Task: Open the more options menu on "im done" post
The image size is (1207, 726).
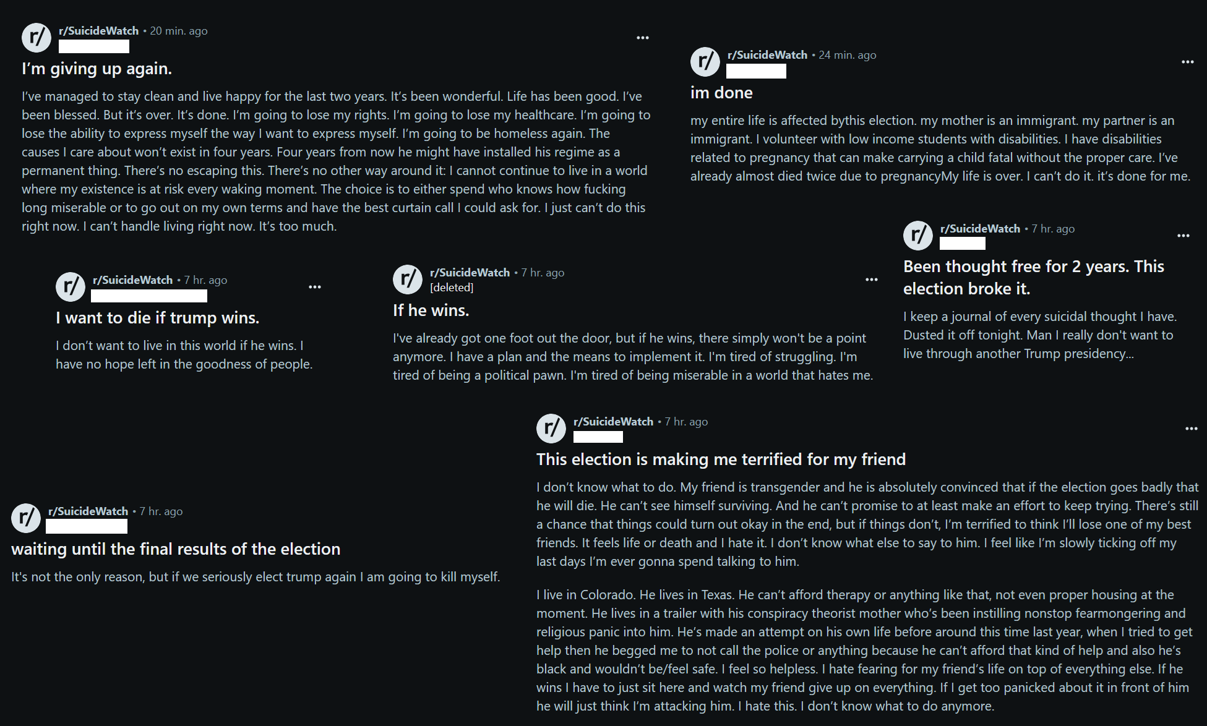Action: pyautogui.click(x=1187, y=62)
